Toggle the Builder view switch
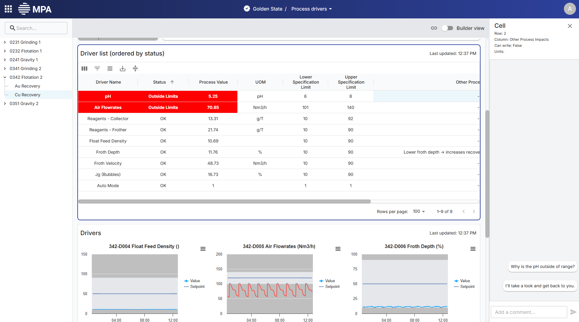Screen dimensions: 579x322 (x=447, y=28)
